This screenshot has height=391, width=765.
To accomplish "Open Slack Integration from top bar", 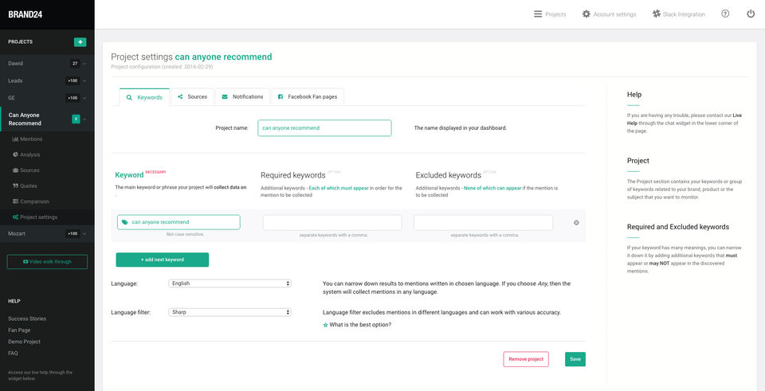I will coord(678,14).
